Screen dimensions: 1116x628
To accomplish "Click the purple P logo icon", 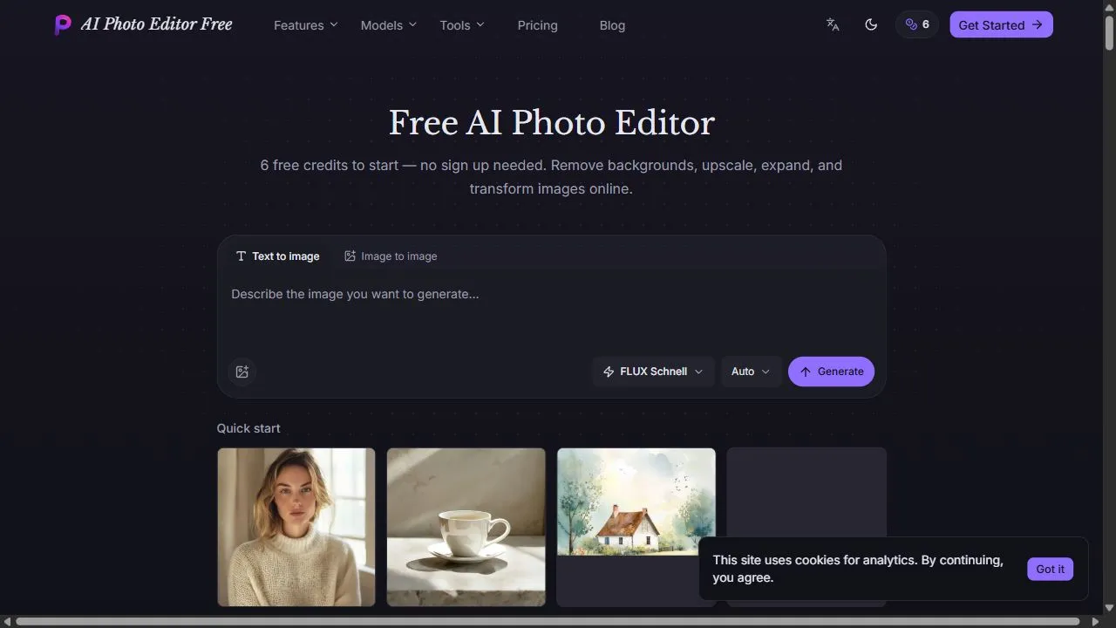I will (63, 24).
